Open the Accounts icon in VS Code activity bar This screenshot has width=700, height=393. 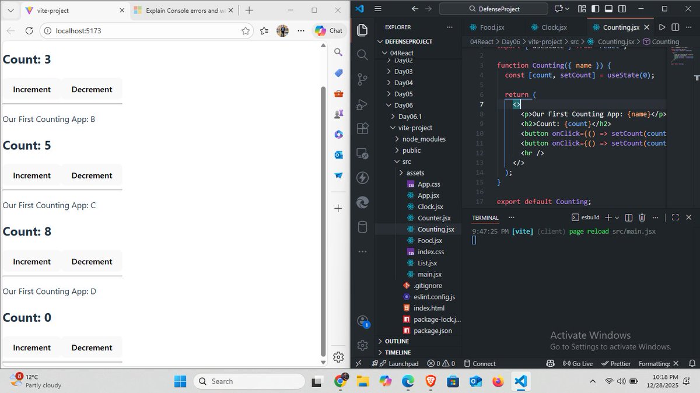click(x=362, y=321)
